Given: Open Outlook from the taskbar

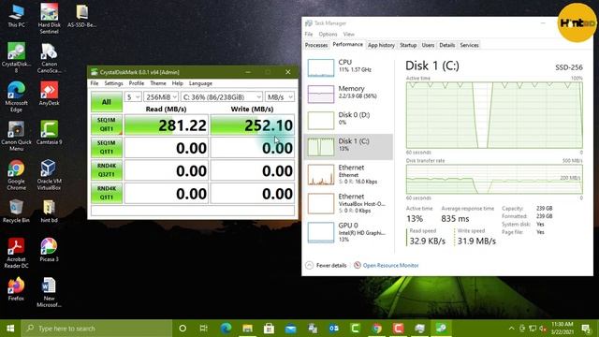Looking at the screenshot, I should click(x=333, y=329).
